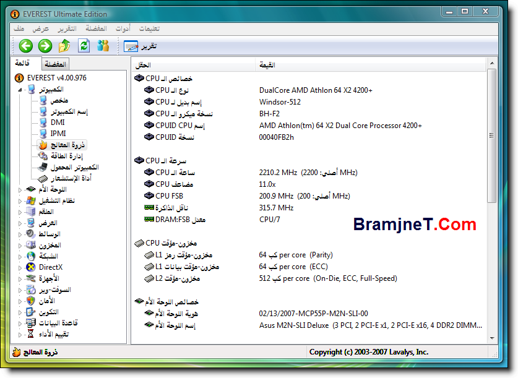
Task: Select the DMI tree item
Action: point(58,122)
